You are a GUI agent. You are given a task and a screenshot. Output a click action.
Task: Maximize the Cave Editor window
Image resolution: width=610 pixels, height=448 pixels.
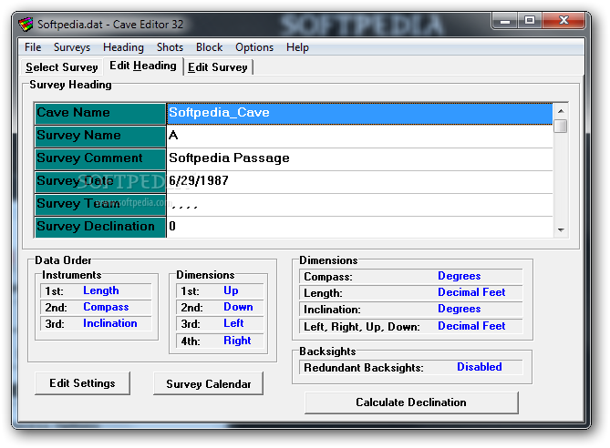tap(530, 21)
